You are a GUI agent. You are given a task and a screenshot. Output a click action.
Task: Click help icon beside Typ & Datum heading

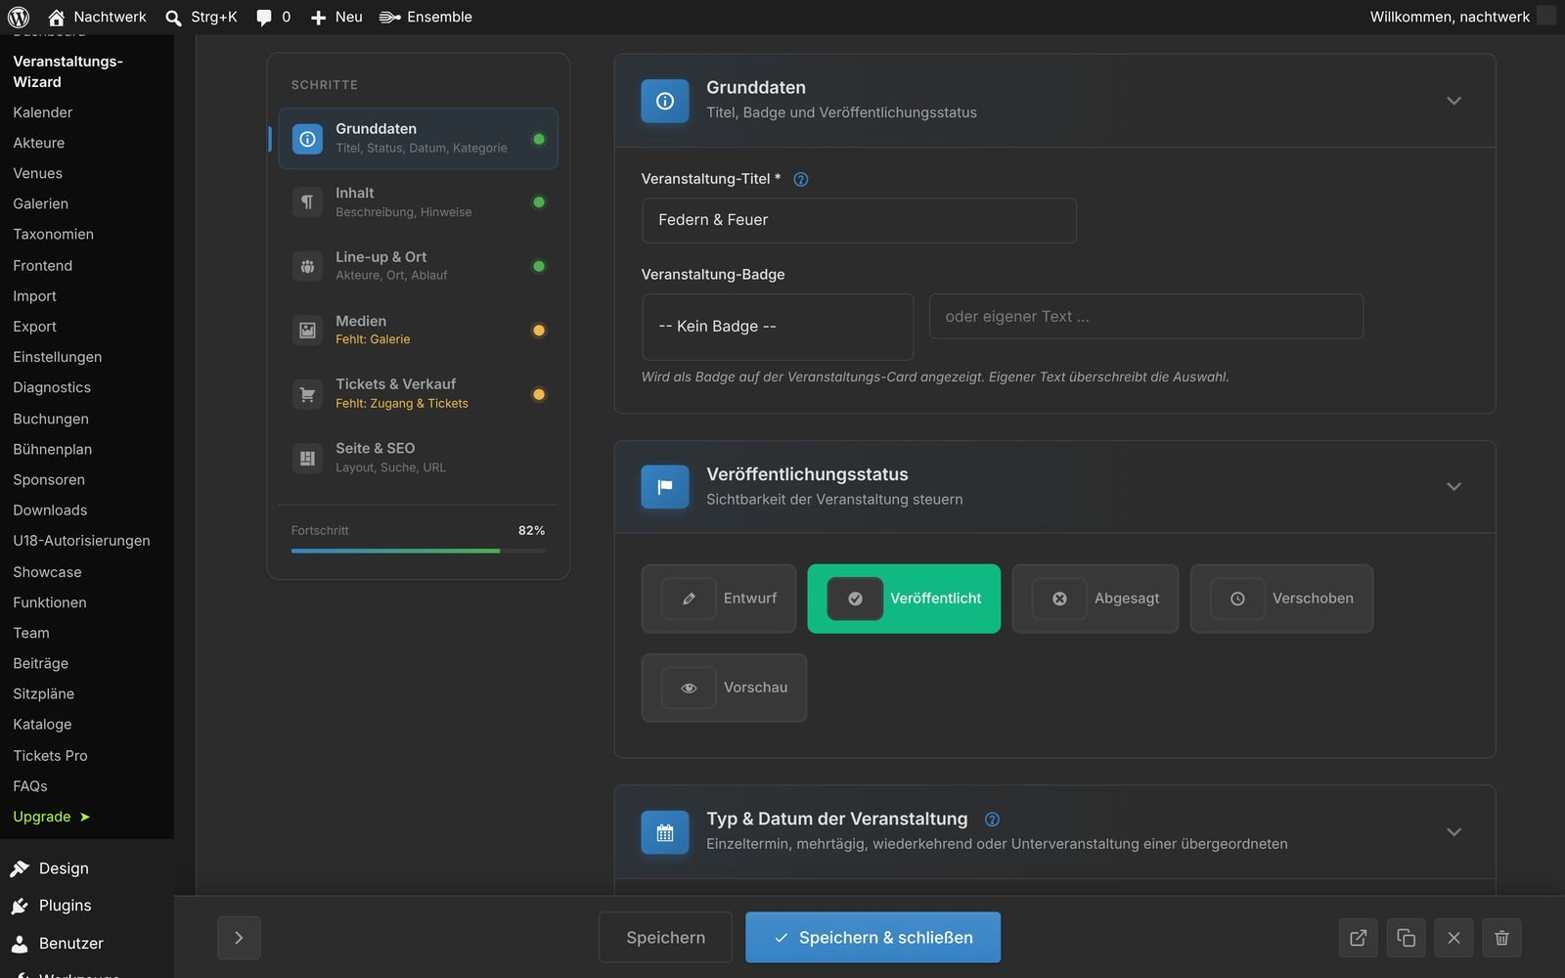992,820
